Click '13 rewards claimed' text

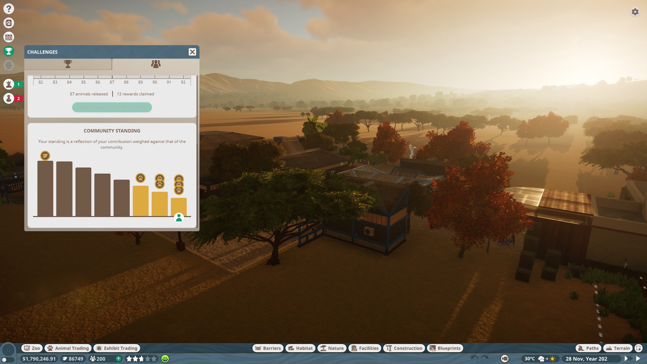tap(135, 94)
